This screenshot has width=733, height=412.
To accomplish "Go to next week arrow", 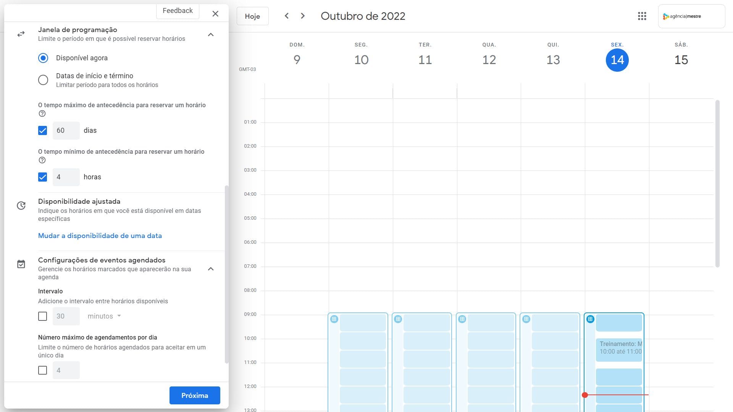I will pyautogui.click(x=303, y=16).
